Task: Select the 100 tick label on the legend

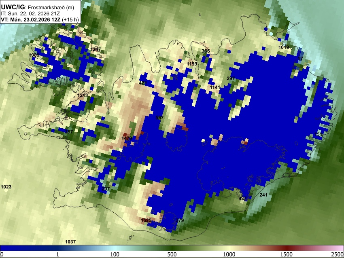Action: tap(115, 254)
